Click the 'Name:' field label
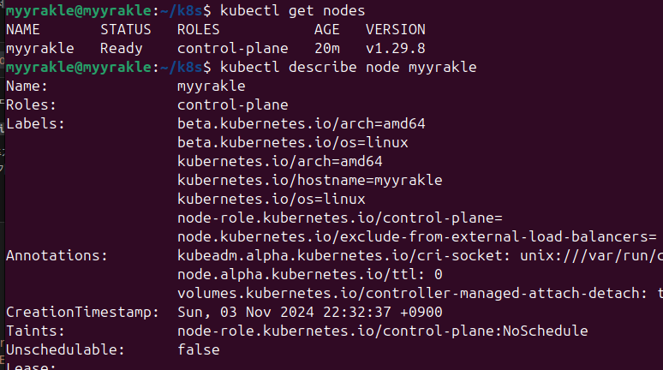 27,86
